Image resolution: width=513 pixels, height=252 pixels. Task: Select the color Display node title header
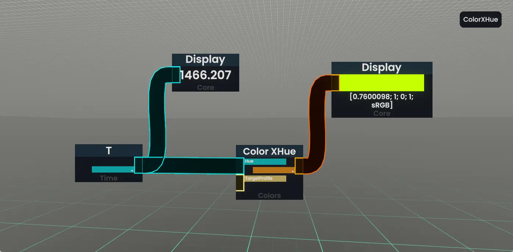[x=382, y=68]
